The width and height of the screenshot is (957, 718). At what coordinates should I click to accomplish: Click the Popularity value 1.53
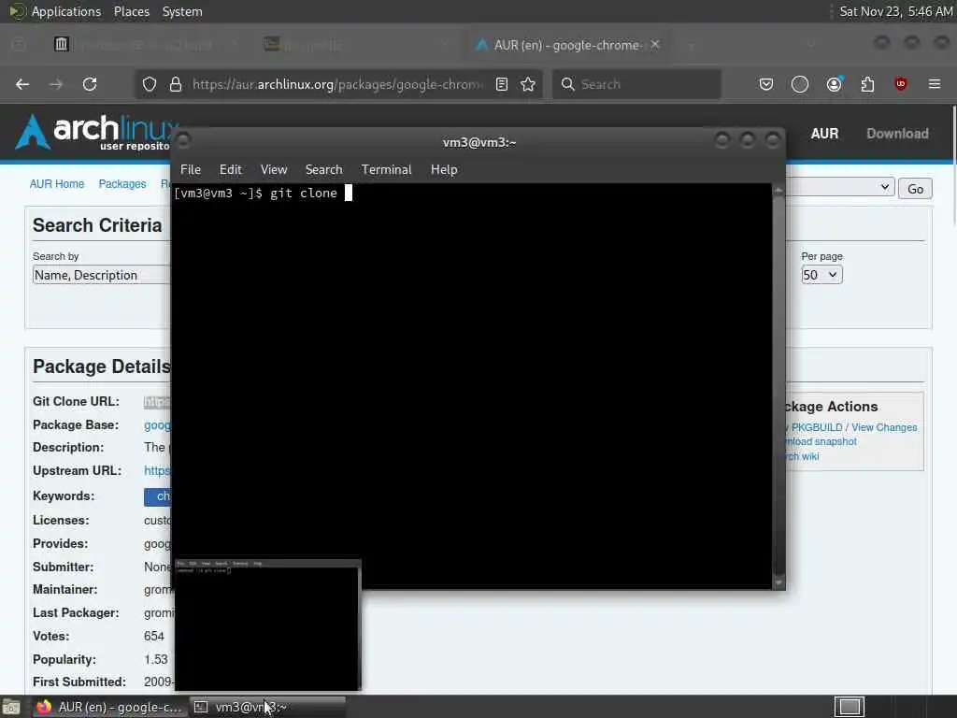pos(156,659)
